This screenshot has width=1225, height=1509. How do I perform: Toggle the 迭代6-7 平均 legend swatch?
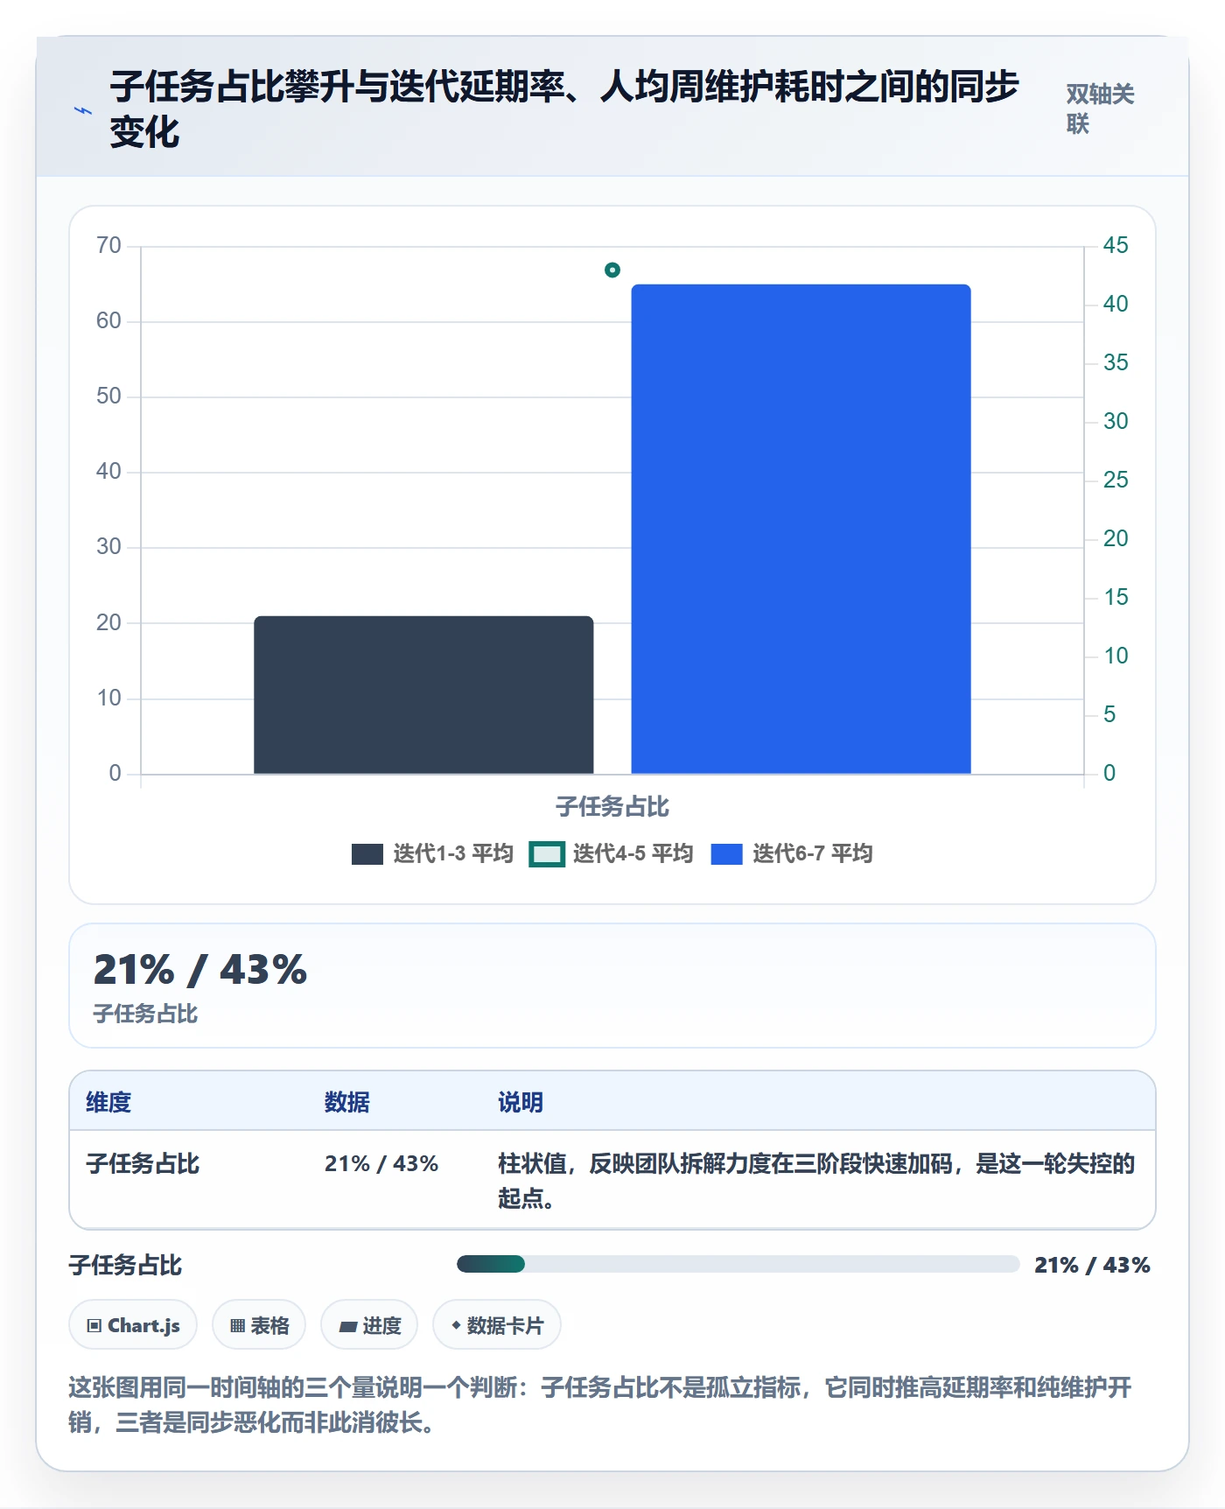pos(727,854)
